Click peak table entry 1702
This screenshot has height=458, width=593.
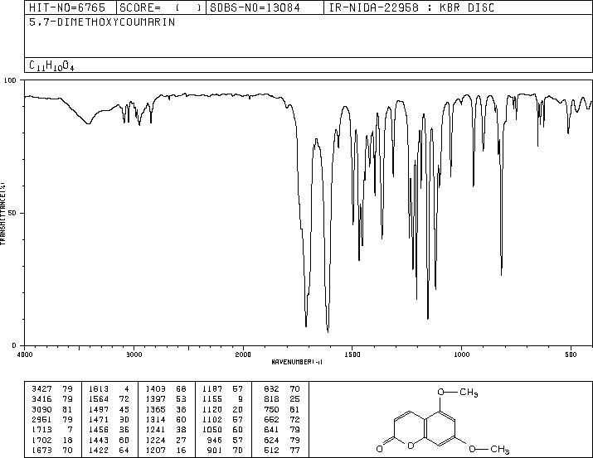click(42, 440)
